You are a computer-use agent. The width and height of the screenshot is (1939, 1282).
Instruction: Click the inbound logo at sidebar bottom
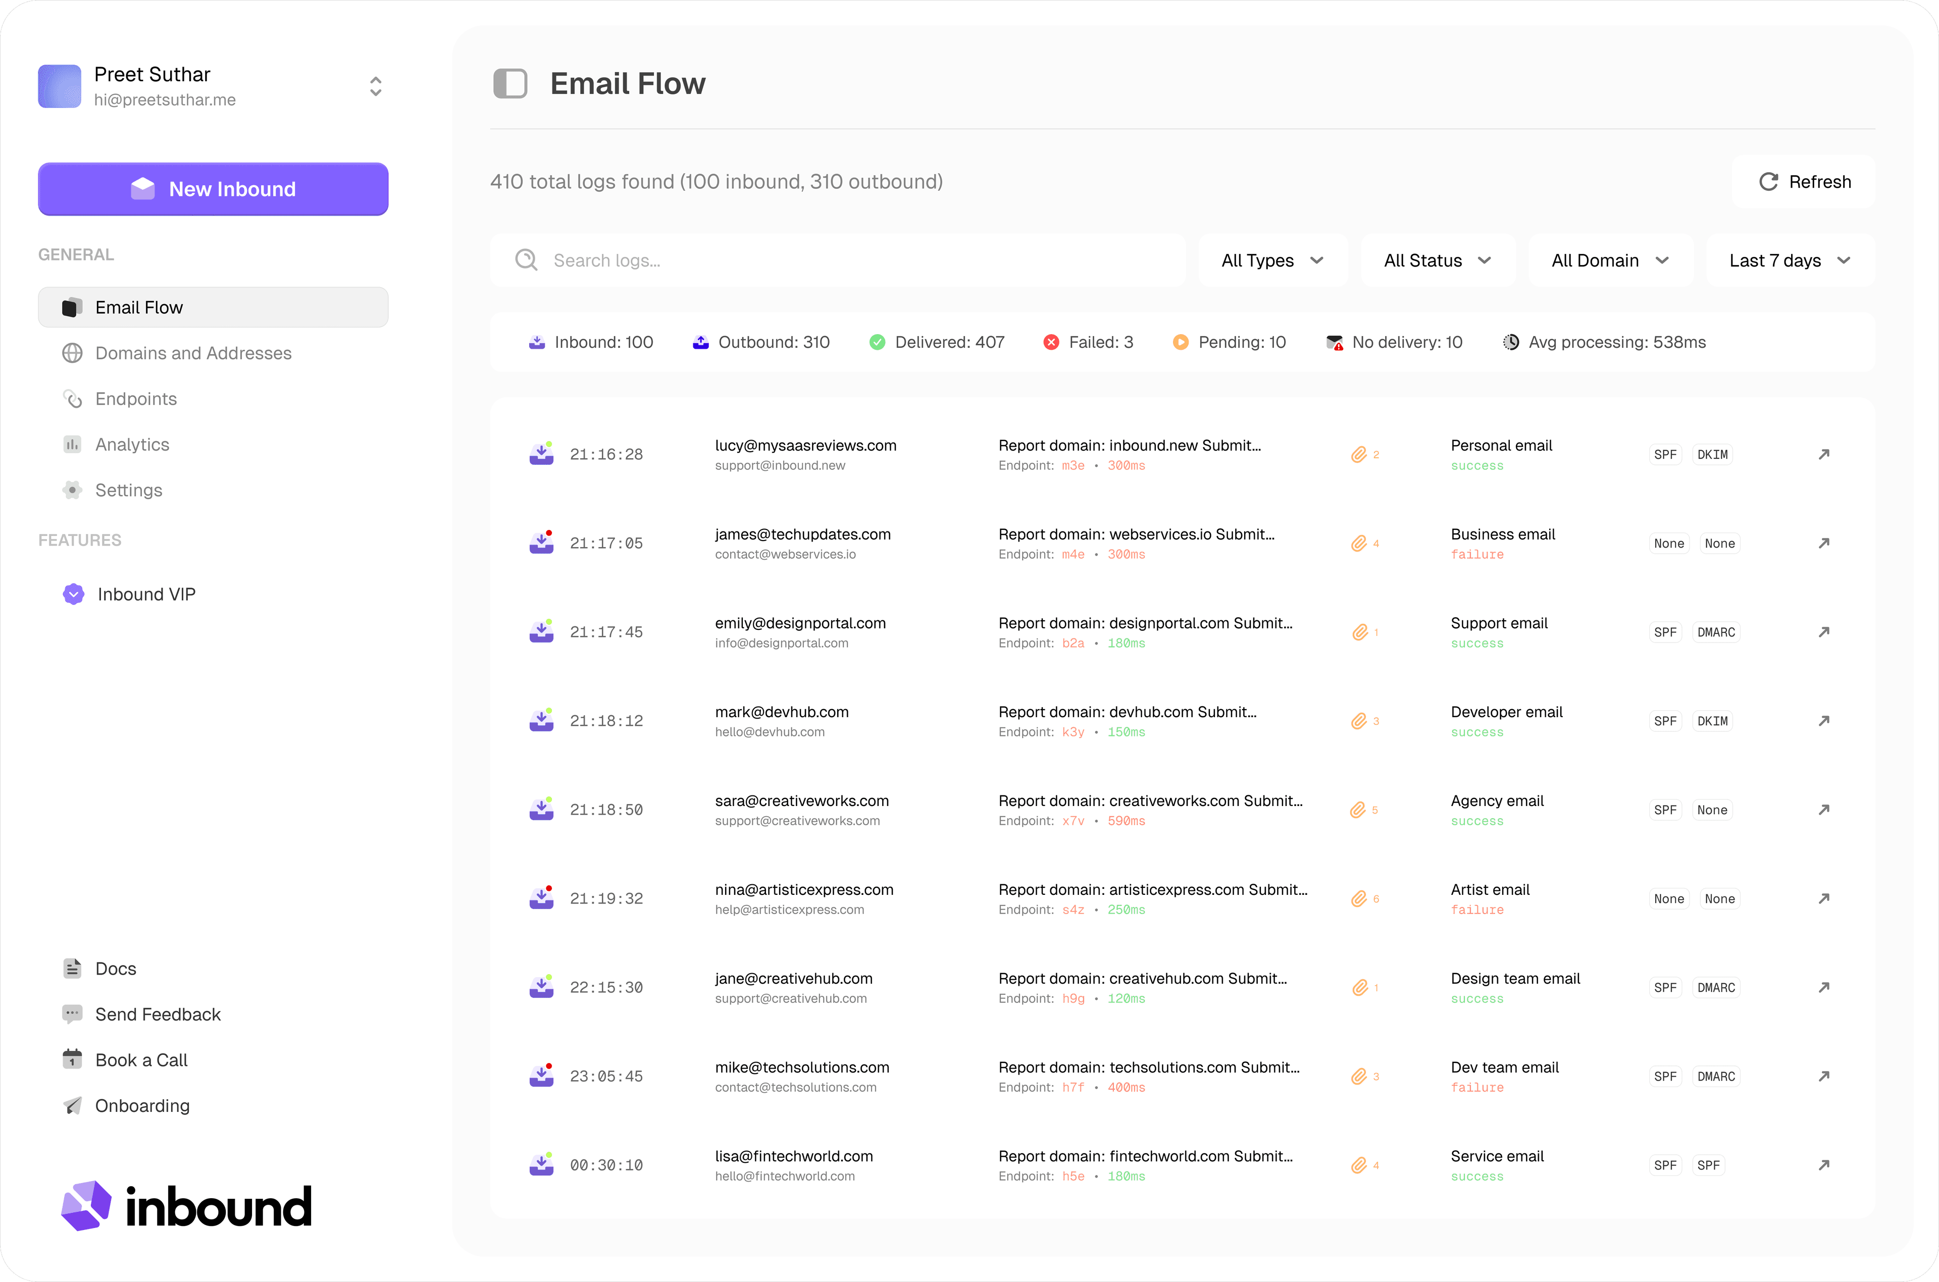(x=186, y=1206)
